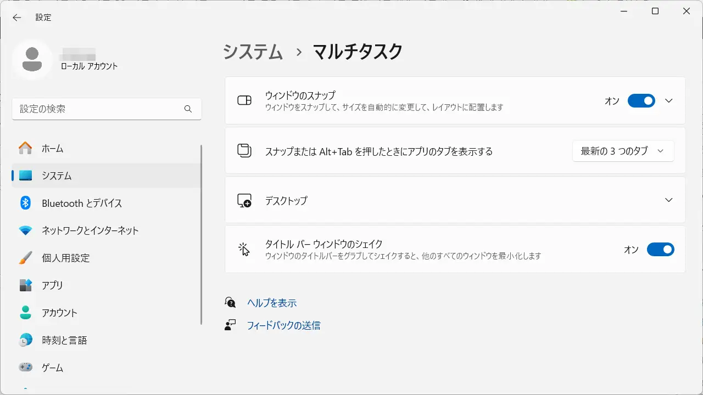
Task: Select 時刻と言語 in the sidebar
Action: point(64,340)
